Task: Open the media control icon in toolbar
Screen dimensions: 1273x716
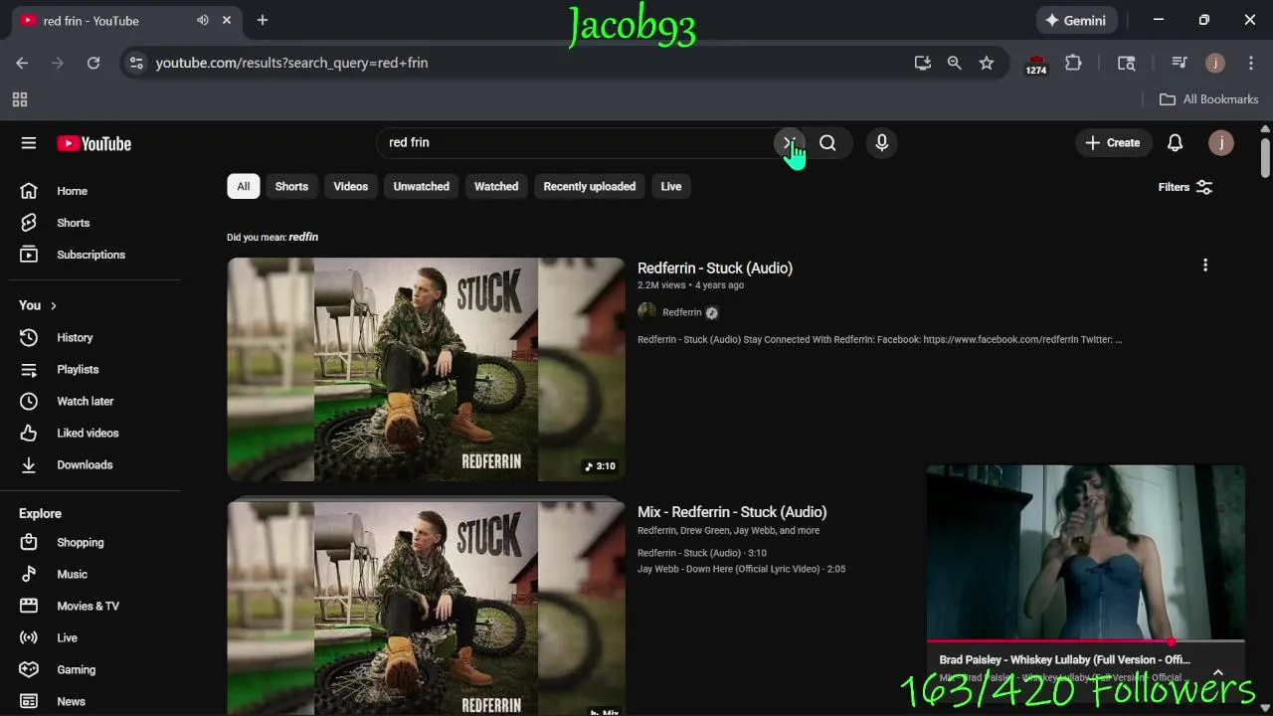Action: pyautogui.click(x=1180, y=63)
